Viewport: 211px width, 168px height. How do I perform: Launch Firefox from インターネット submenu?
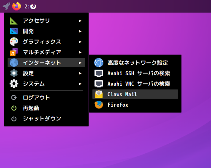click(x=135, y=105)
